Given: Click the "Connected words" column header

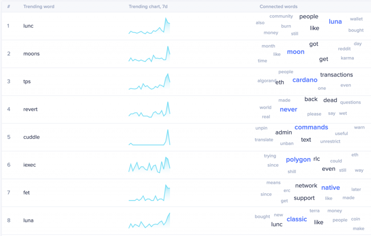Looking at the screenshot, I should tap(279, 7).
